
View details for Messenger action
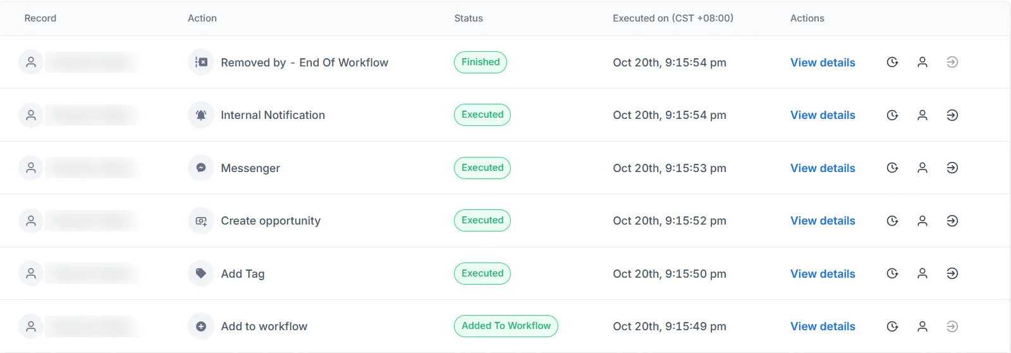pos(823,168)
